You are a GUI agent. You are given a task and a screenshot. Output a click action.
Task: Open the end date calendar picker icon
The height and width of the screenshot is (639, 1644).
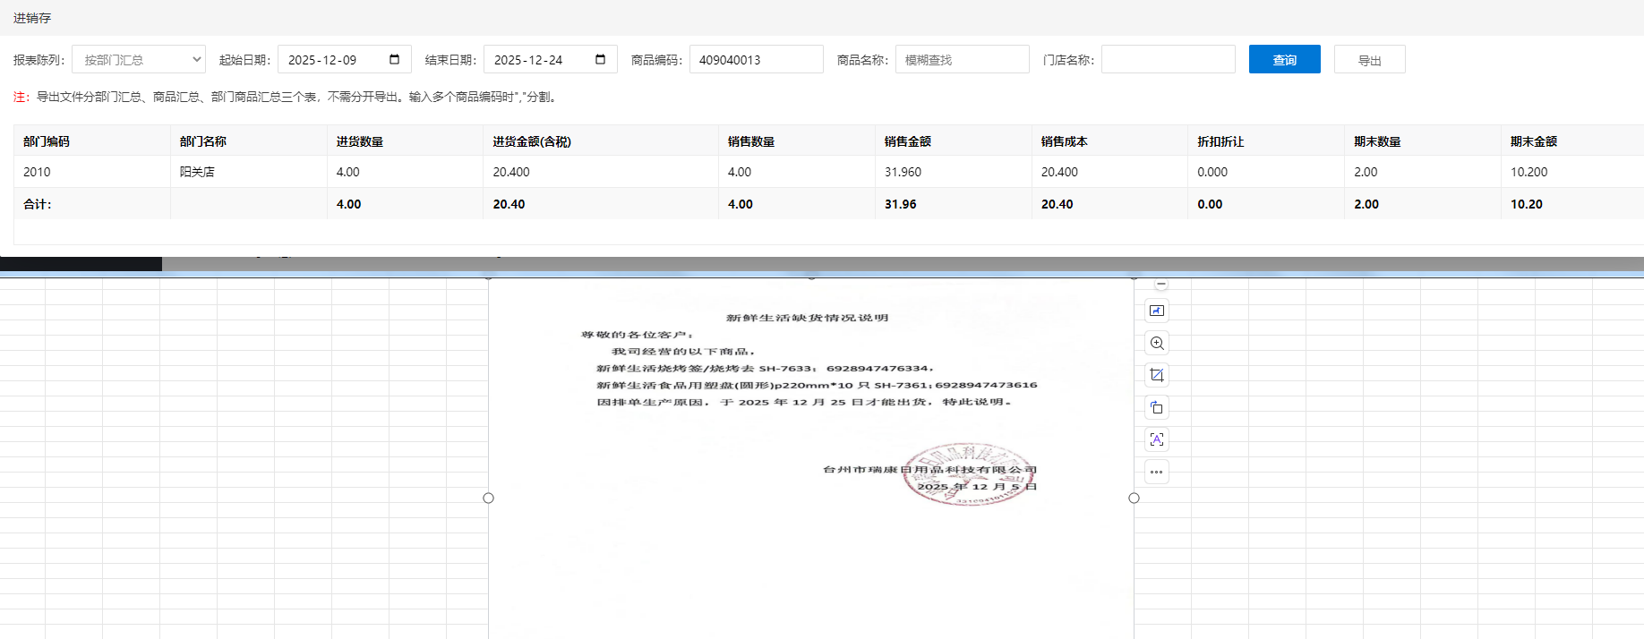(601, 60)
